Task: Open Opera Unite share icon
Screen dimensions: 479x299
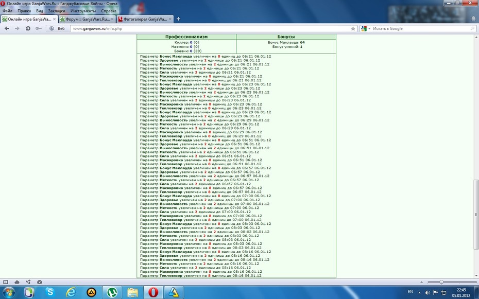Action: pyautogui.click(x=28, y=282)
